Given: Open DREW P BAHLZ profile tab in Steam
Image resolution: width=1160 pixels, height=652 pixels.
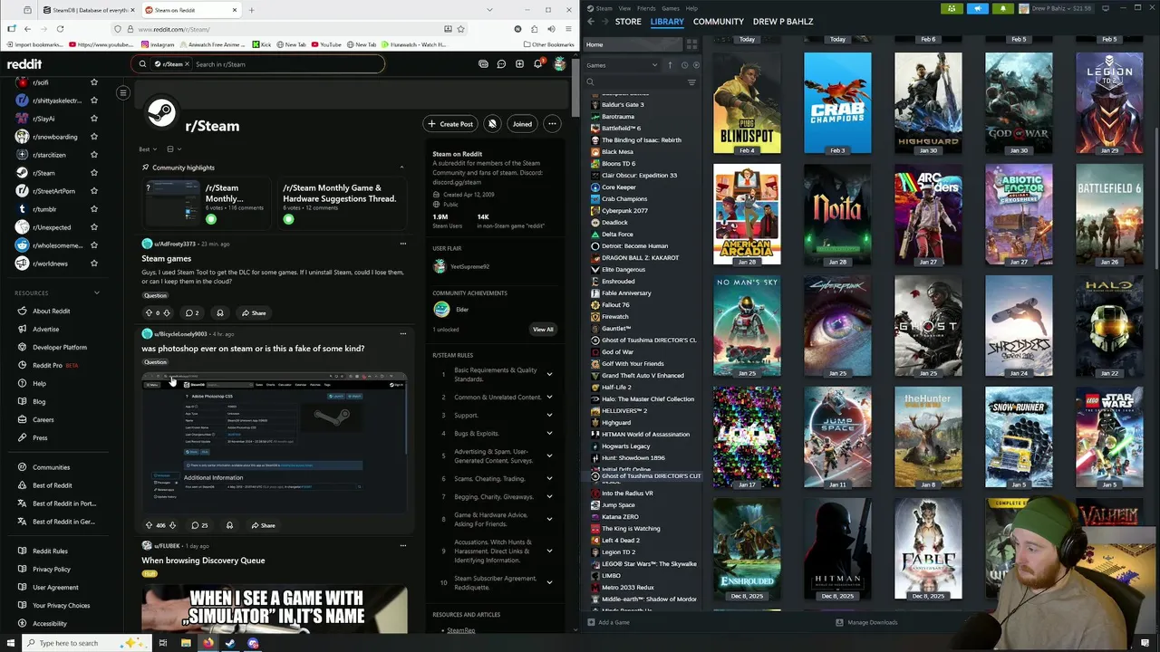Looking at the screenshot, I should click(783, 22).
